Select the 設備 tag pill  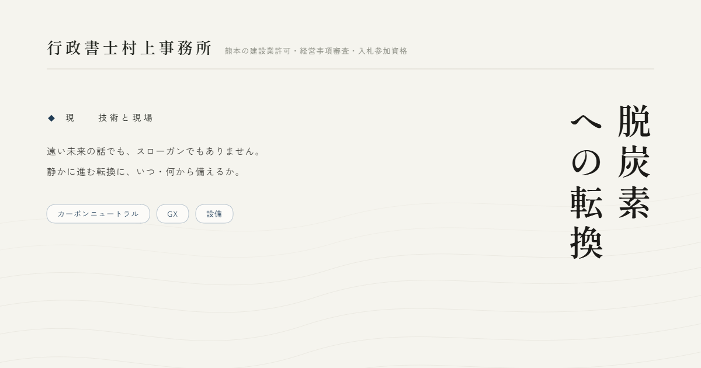(214, 214)
